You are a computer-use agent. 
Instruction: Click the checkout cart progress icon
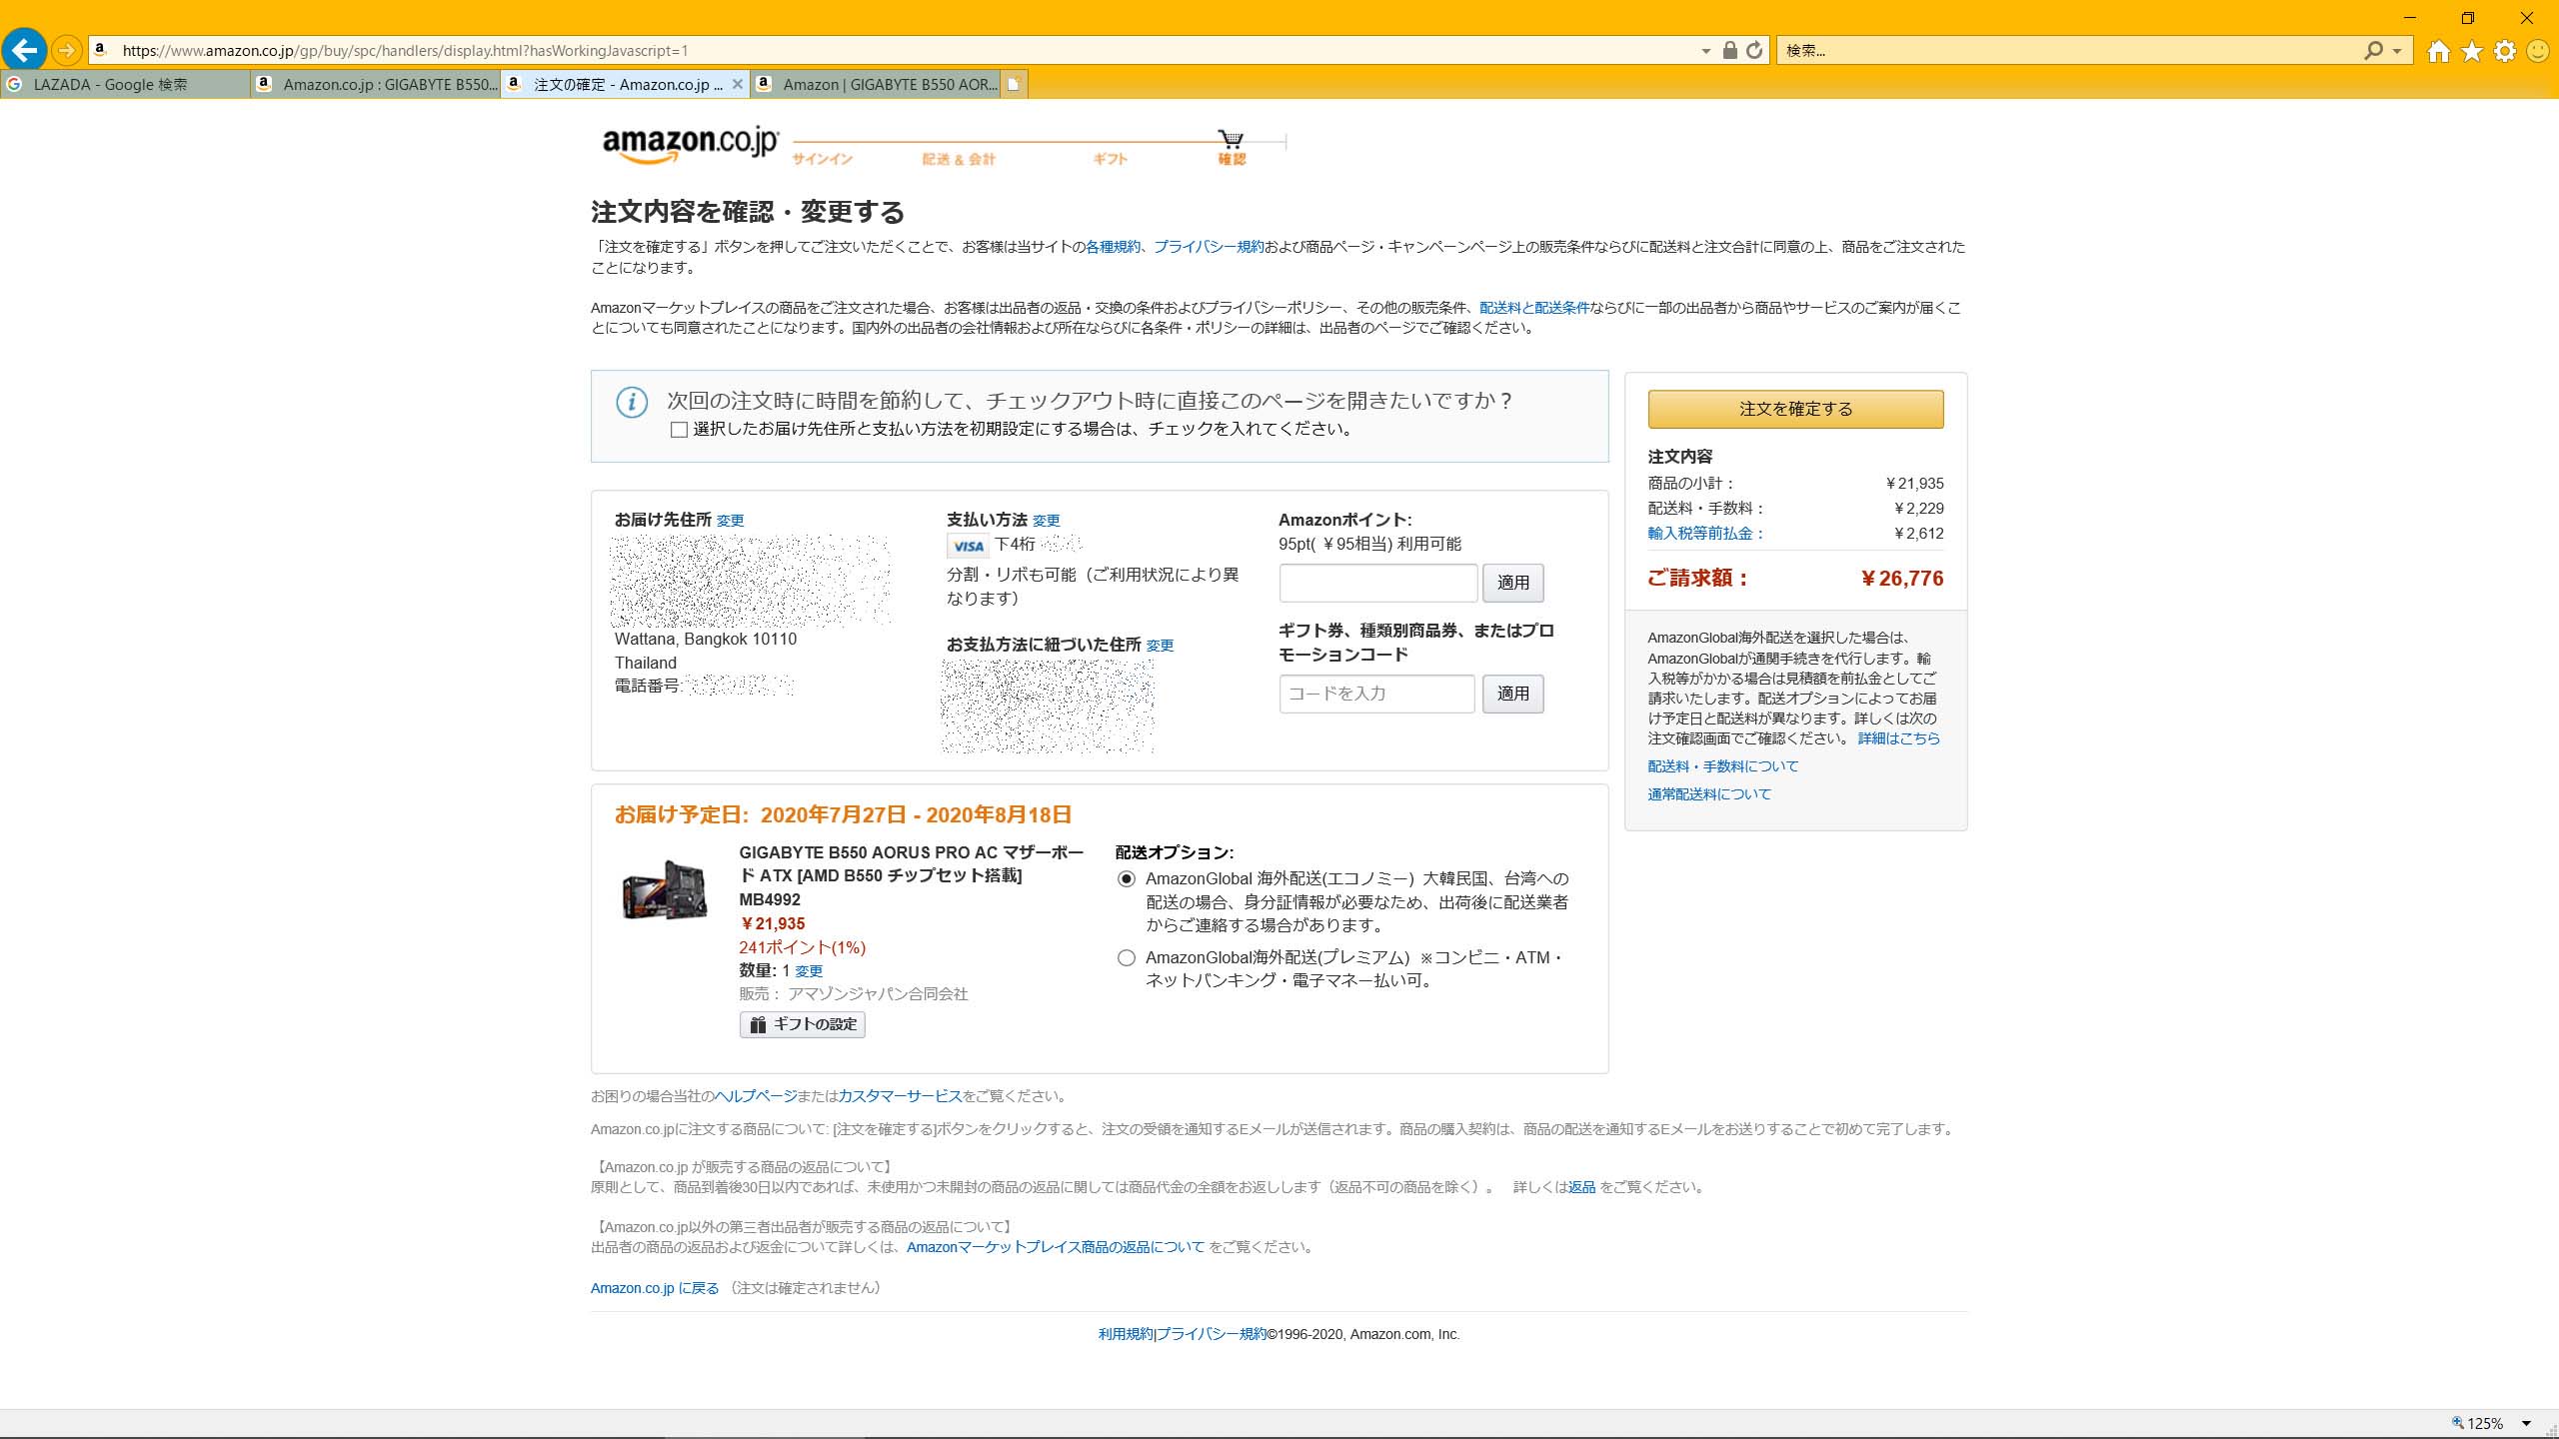tap(1231, 139)
